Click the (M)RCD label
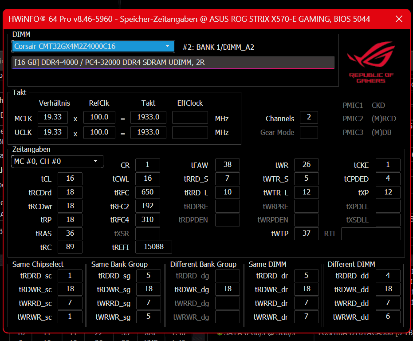The width and height of the screenshot is (413, 341). pos(384,119)
